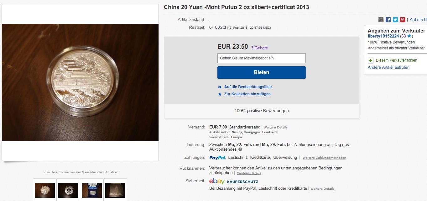
Task: Select the second coin thumbnail with emblem
Action: tap(68, 190)
